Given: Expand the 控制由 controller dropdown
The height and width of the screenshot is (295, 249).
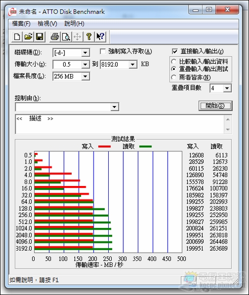Looking at the screenshot, I should (114, 107).
